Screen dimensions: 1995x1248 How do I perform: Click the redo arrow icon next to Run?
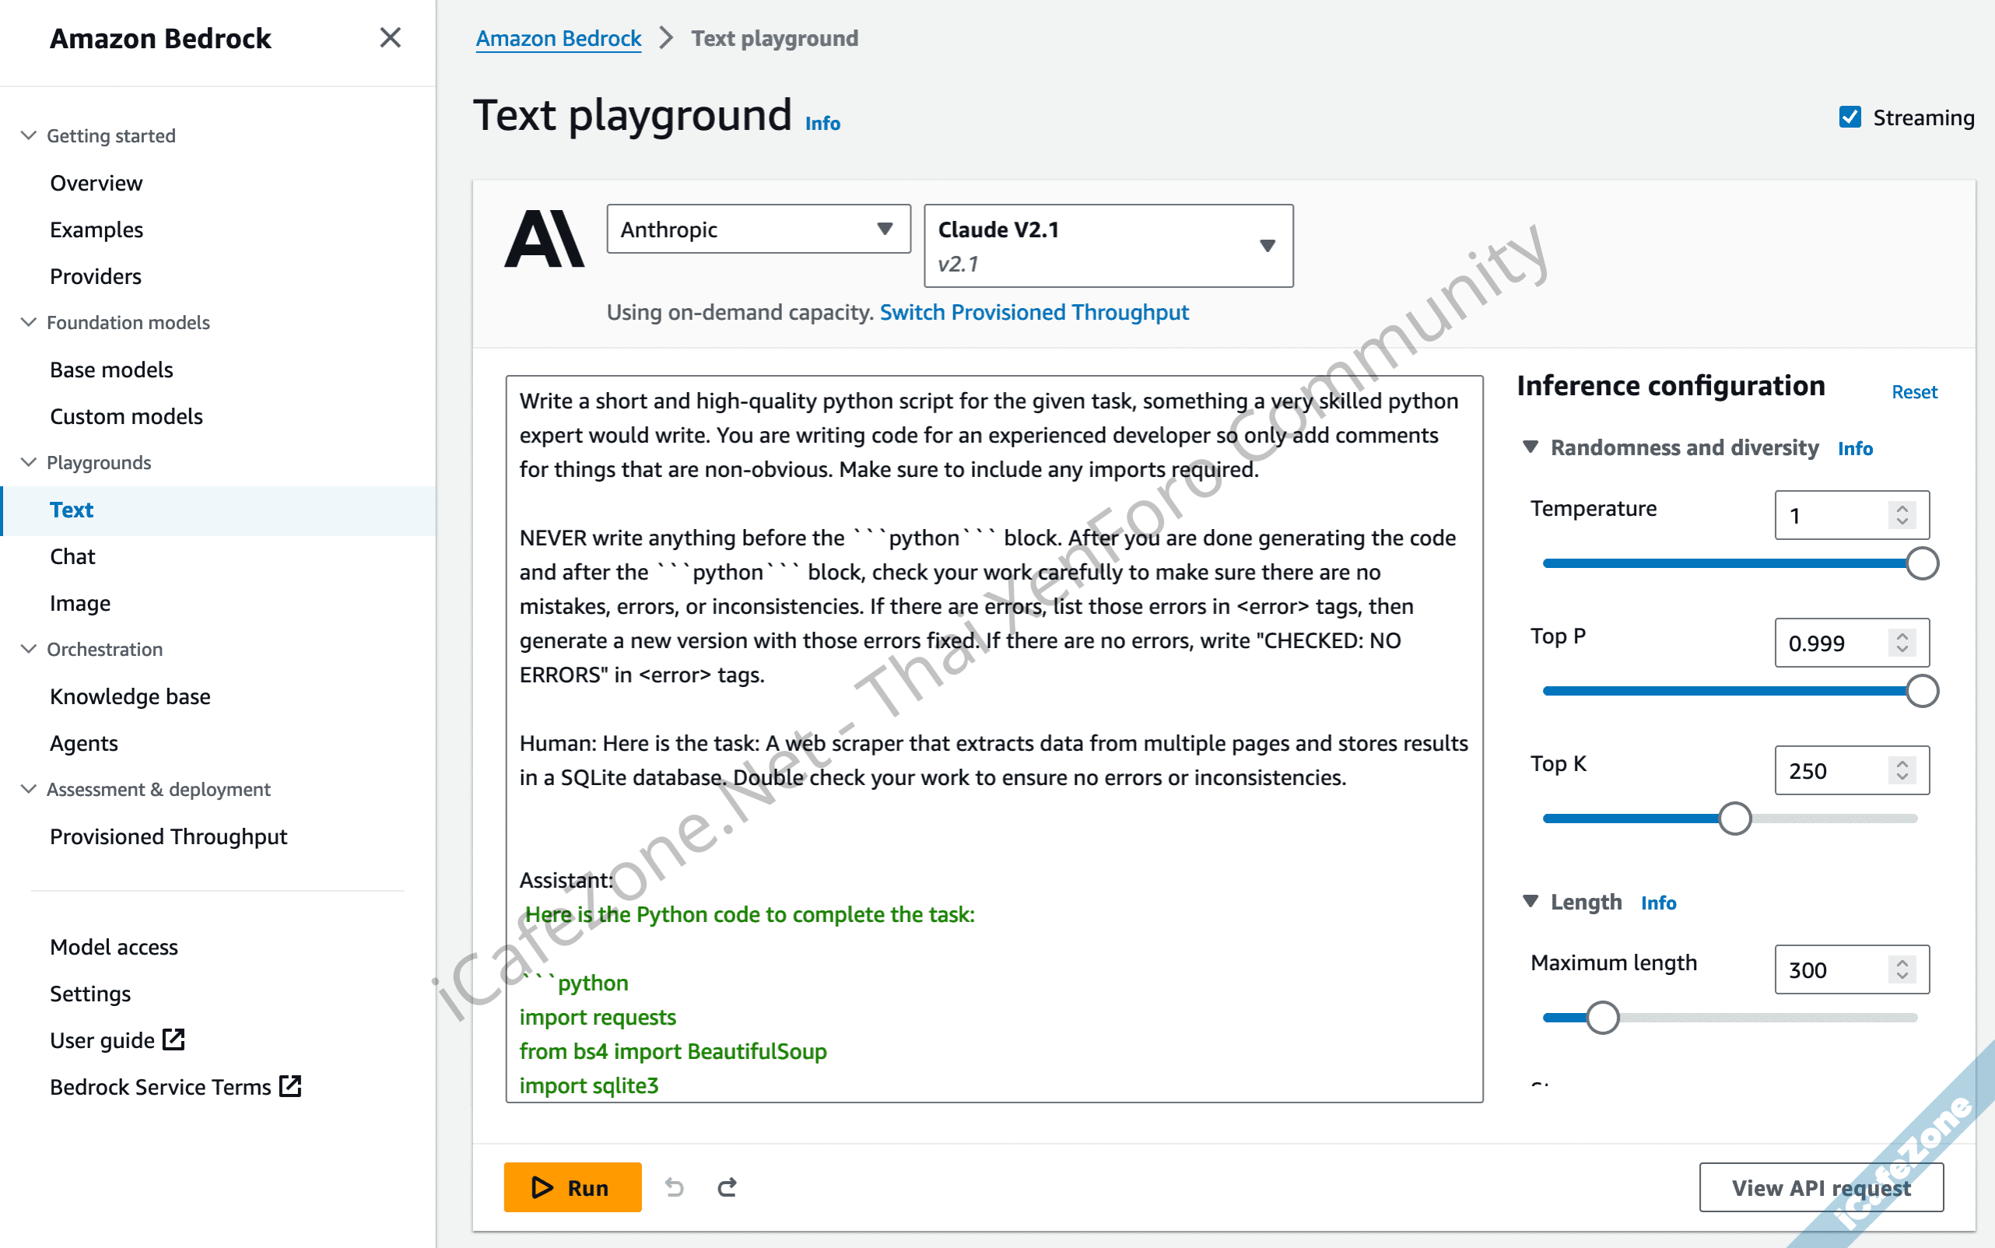click(728, 1187)
